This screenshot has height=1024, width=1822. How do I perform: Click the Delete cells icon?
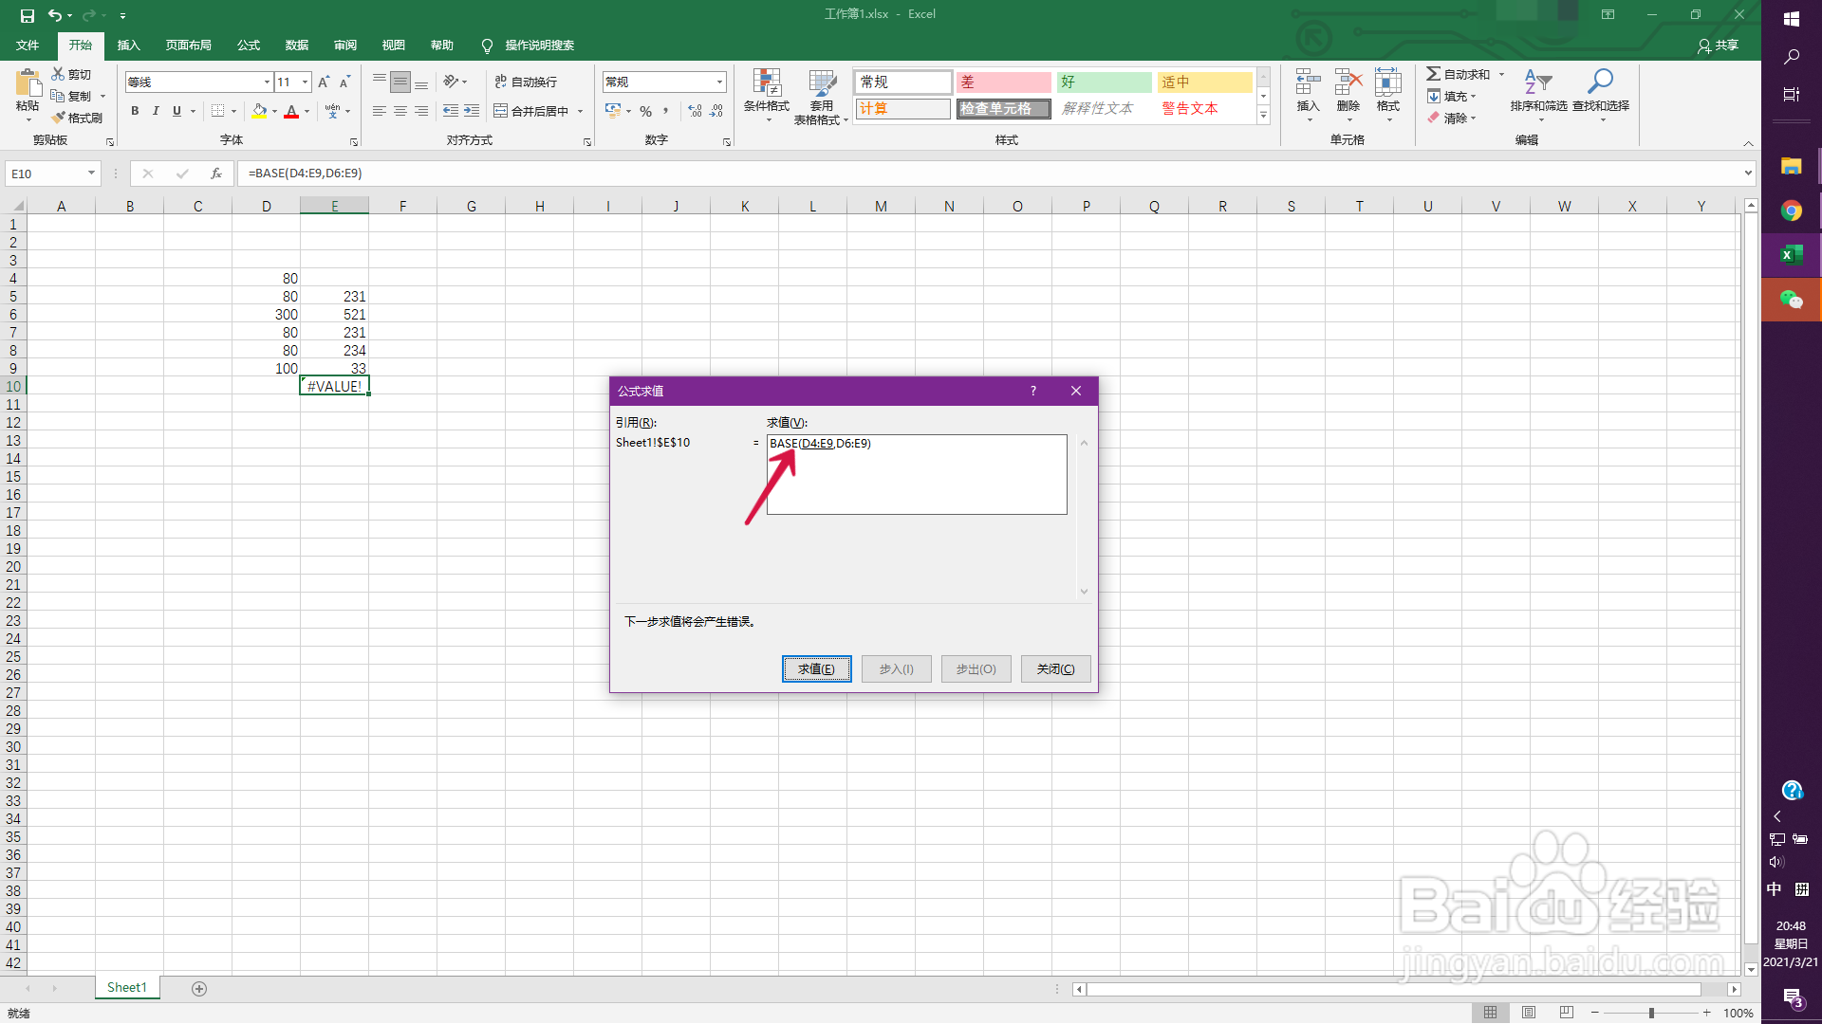point(1348,85)
